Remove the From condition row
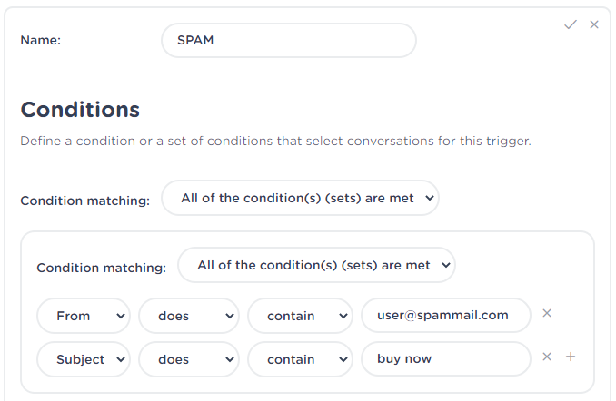The image size is (616, 401). coord(547,313)
